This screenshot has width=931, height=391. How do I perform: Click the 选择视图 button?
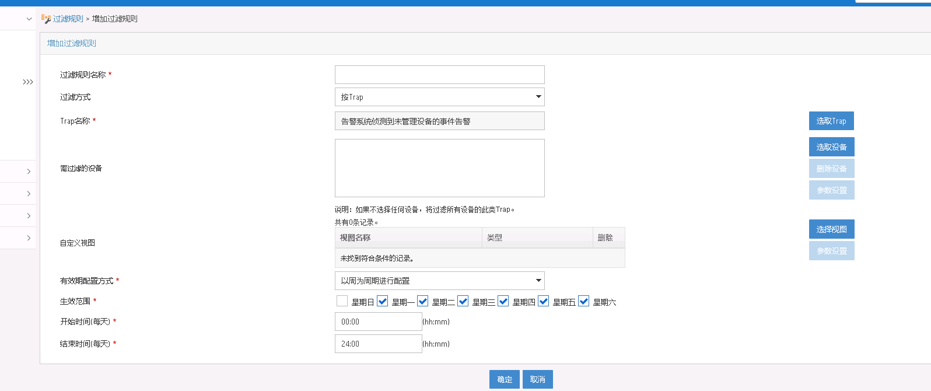pyautogui.click(x=831, y=229)
